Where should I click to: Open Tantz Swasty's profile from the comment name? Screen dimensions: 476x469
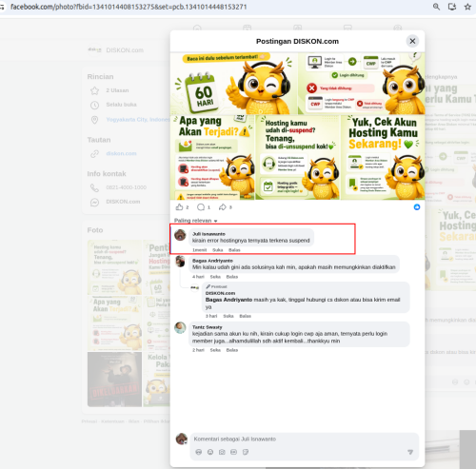(208, 327)
